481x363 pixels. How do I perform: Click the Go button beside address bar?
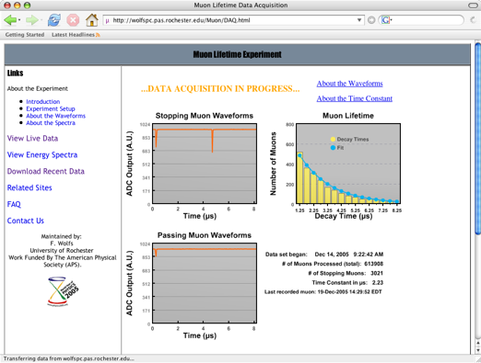pyautogui.click(x=371, y=20)
